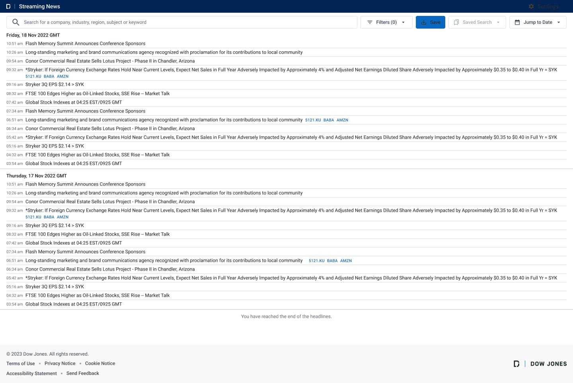
Task: Open the Privacy Notice link
Action: [60, 364]
